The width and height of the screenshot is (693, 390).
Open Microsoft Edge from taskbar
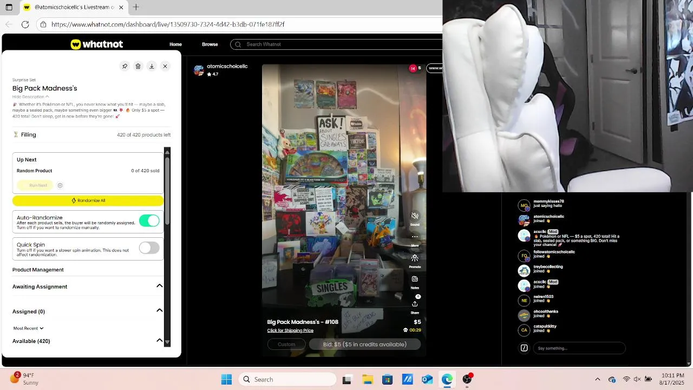(447, 380)
